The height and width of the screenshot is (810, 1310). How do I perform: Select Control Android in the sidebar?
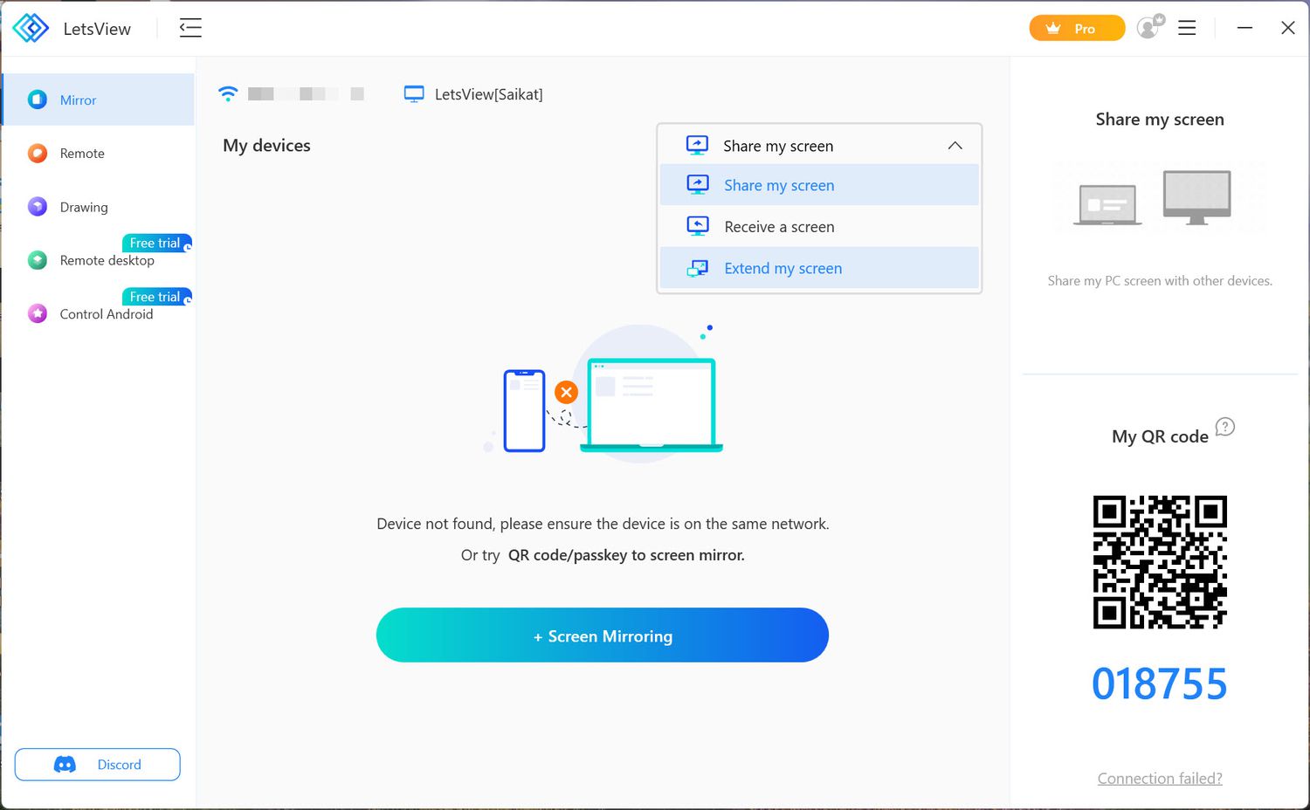106,314
